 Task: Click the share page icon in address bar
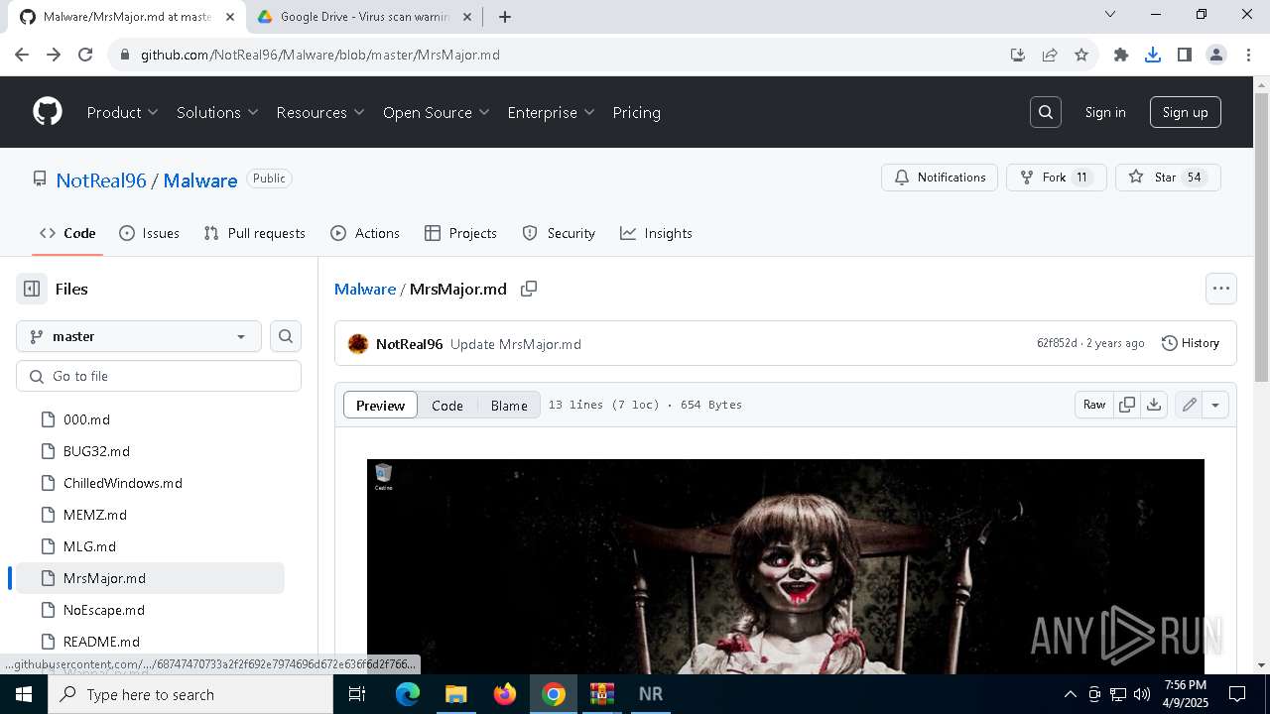(x=1050, y=55)
